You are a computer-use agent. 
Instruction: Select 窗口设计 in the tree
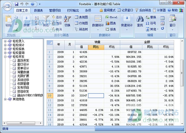click(x=23, y=64)
